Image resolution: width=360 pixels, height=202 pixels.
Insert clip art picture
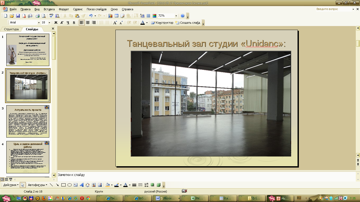(x=94, y=185)
